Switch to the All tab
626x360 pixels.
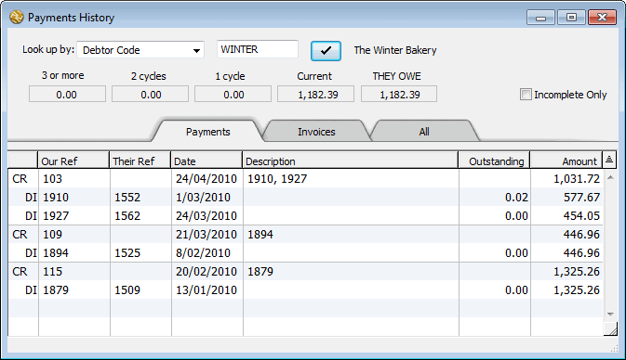click(x=424, y=132)
